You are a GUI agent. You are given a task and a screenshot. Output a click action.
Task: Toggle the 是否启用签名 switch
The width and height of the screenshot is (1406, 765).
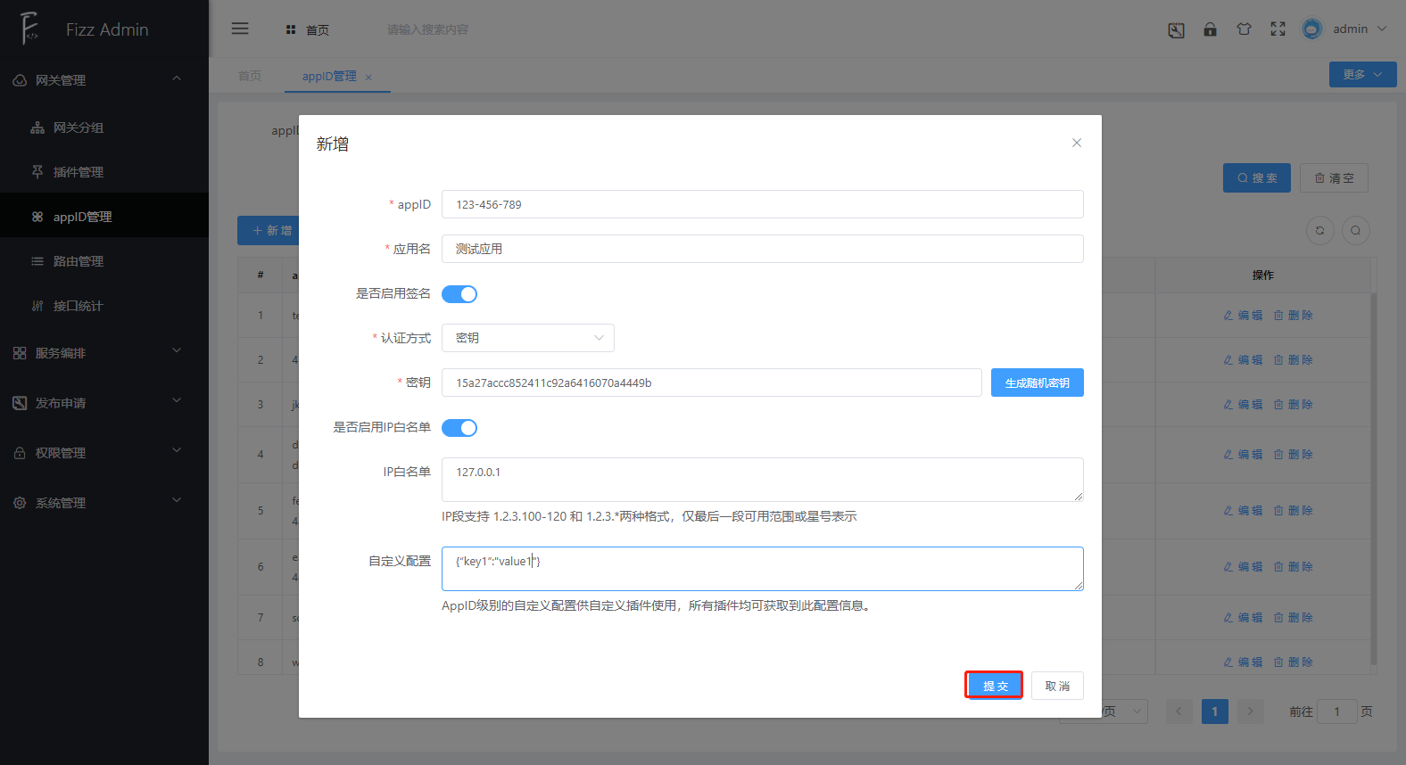459,294
